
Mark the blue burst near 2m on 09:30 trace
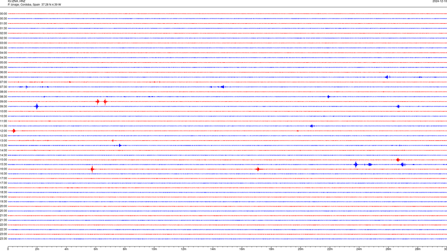[36, 106]
